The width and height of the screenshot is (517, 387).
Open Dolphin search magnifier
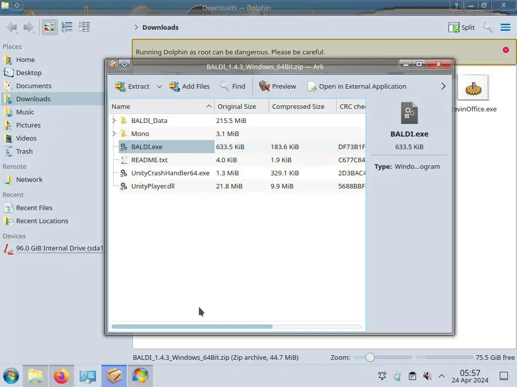click(488, 27)
